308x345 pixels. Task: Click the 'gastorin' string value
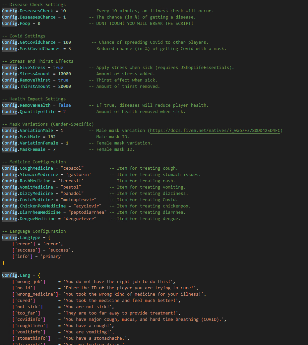79,174
